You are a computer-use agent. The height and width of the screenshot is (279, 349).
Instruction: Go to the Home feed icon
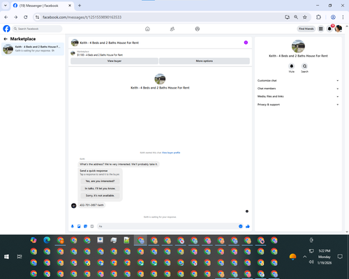(x=147, y=29)
